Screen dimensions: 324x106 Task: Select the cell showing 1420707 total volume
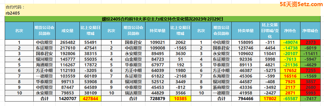(x=67, y=98)
